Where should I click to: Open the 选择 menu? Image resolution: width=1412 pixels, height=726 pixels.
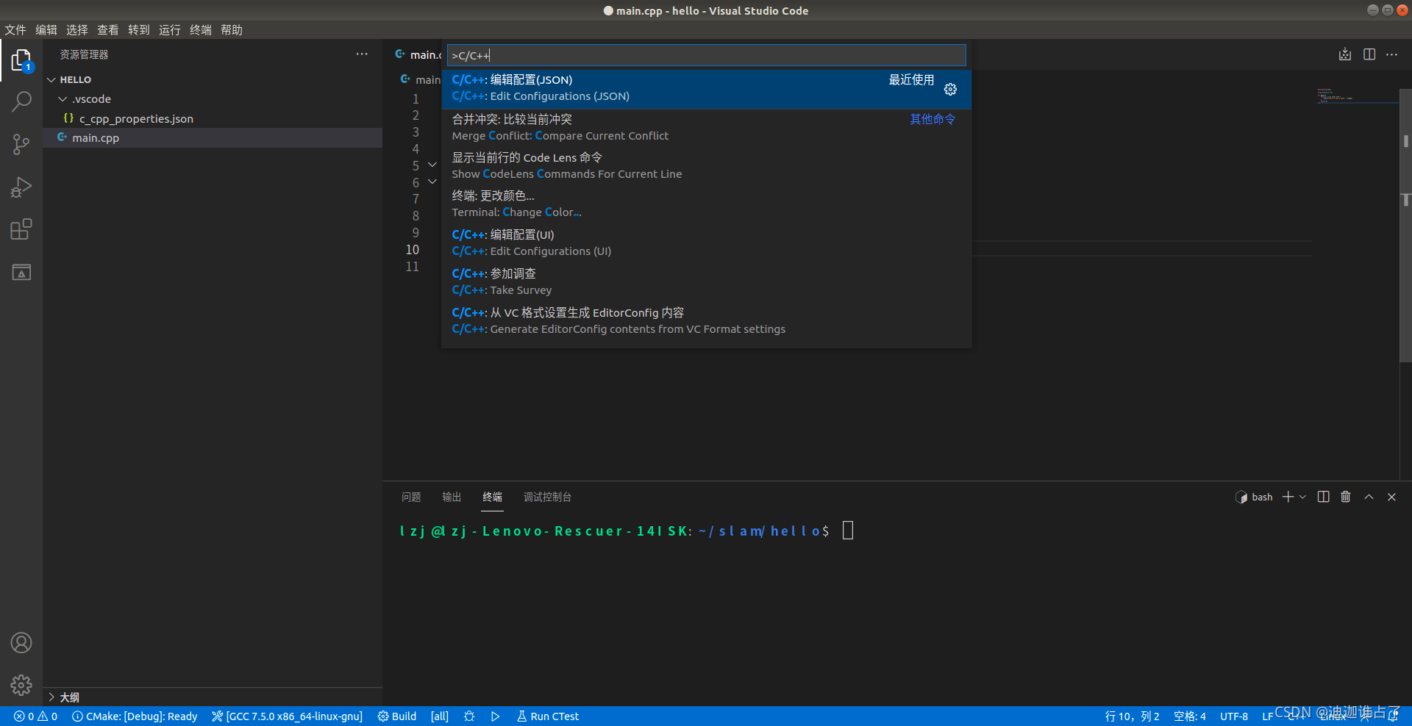coord(77,29)
